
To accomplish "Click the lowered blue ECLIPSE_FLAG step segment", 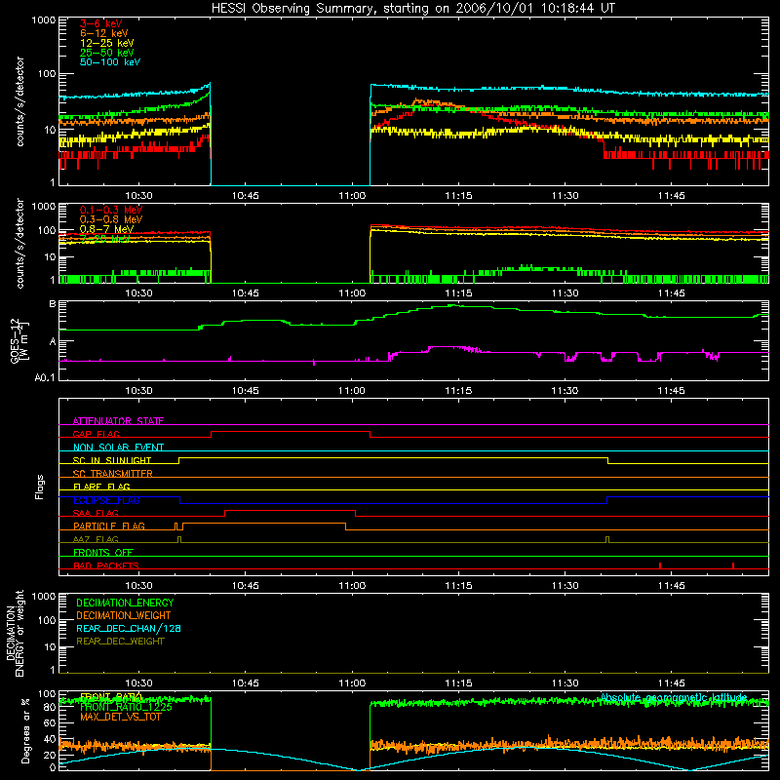I will 394,503.
